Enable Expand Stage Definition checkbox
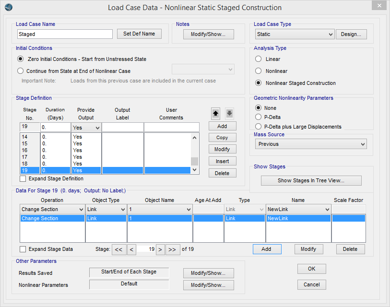 point(24,179)
